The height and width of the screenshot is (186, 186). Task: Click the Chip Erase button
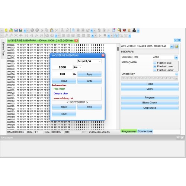(150, 108)
